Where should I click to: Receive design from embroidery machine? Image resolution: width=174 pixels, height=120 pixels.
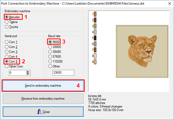click(x=43, y=99)
